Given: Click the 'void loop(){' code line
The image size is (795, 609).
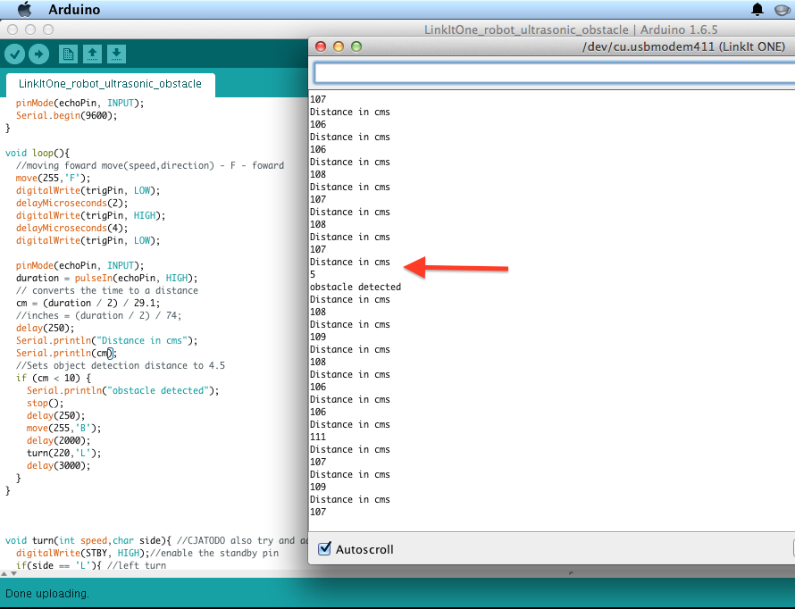Looking at the screenshot, I should 38,153.
